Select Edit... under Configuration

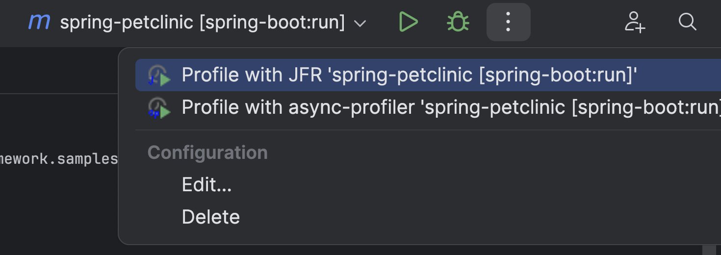(206, 185)
